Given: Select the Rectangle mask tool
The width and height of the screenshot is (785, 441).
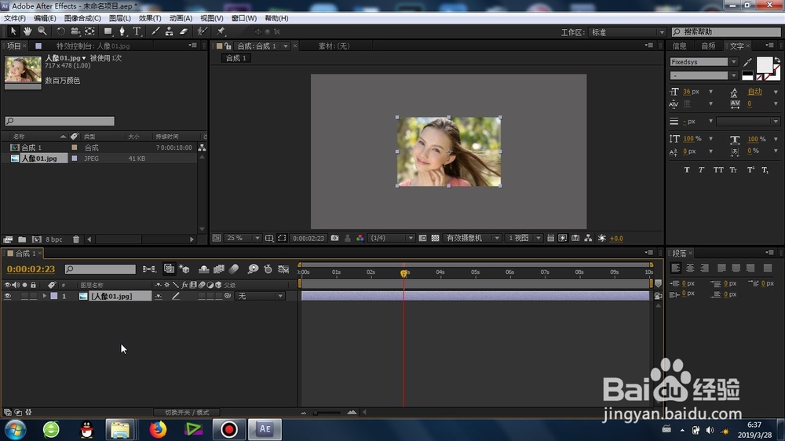Looking at the screenshot, I should [x=108, y=31].
